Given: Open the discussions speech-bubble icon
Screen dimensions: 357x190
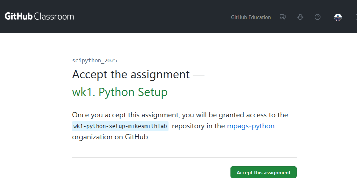Looking at the screenshot, I should tap(282, 17).
